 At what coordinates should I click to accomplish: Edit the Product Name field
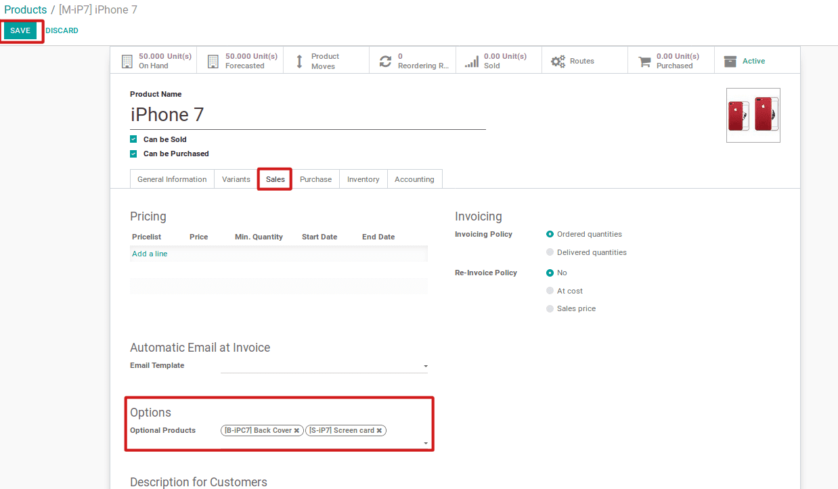tap(308, 115)
